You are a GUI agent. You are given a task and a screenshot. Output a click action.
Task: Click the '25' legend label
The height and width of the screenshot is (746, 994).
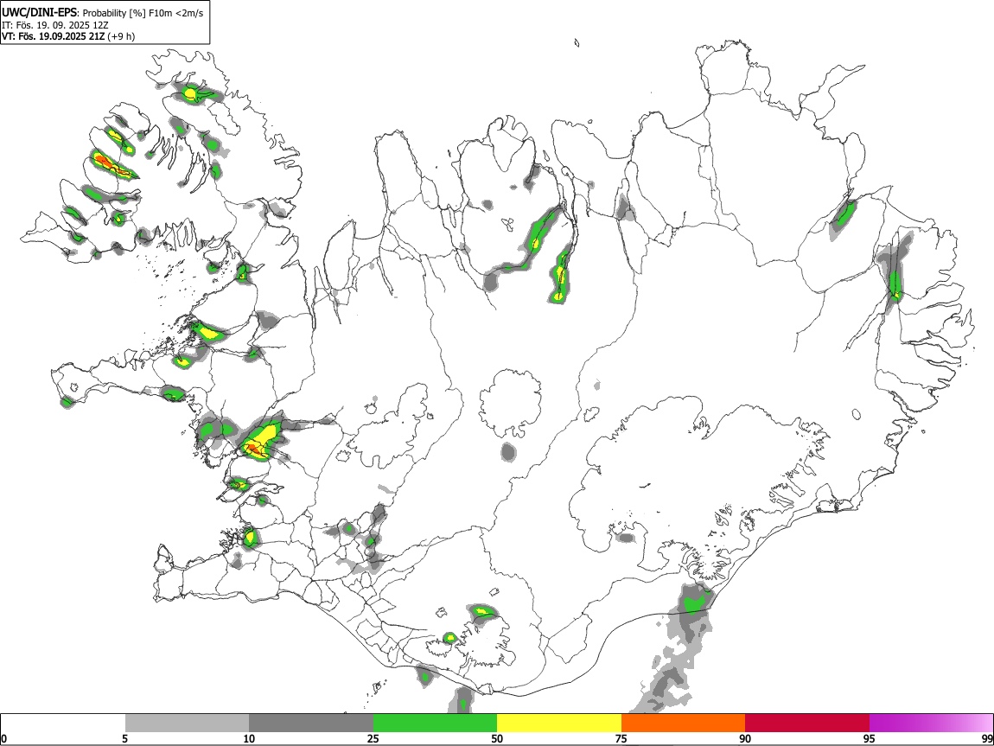[373, 738]
